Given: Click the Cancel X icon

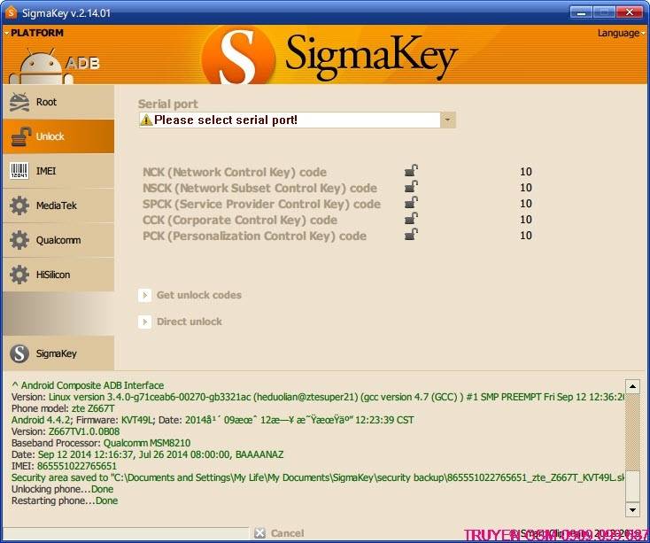Looking at the screenshot, I should tap(260, 533).
